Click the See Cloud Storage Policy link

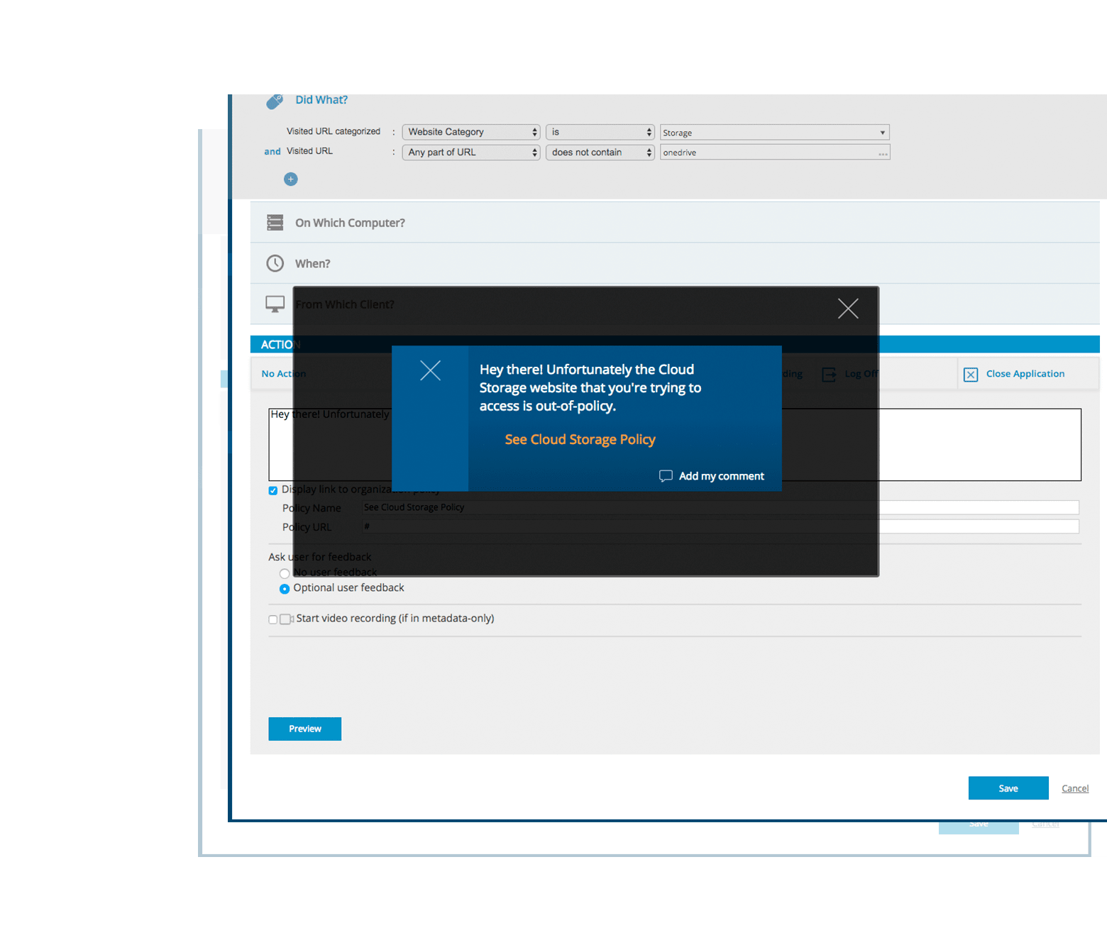(x=580, y=439)
